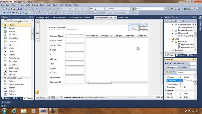Click the Find in Files icon beside query box
Viewport: 202px width, 114px height.
click(x=133, y=9)
